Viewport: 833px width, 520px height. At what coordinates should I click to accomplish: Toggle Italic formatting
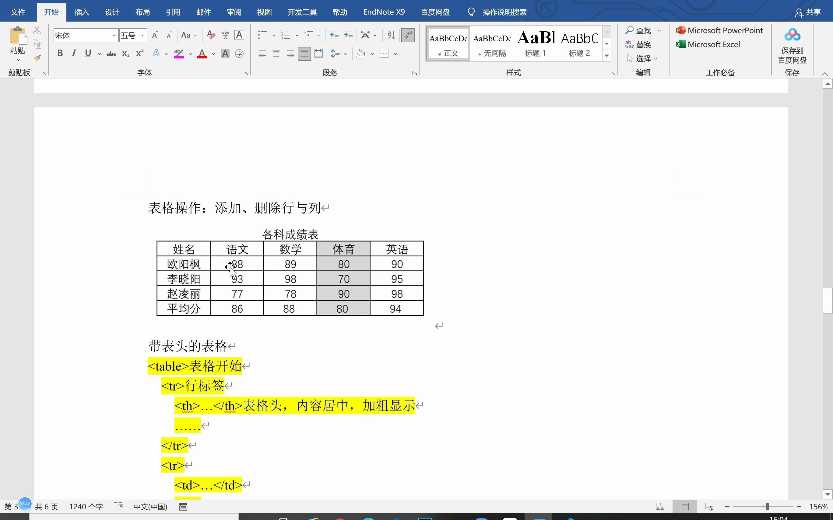pyautogui.click(x=74, y=53)
